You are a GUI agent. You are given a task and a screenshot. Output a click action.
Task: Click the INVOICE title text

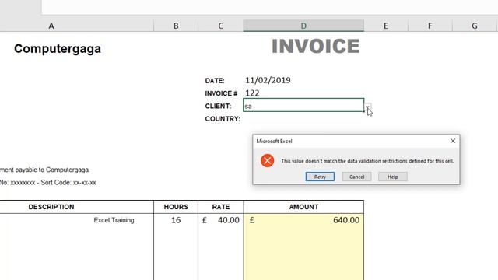point(316,47)
